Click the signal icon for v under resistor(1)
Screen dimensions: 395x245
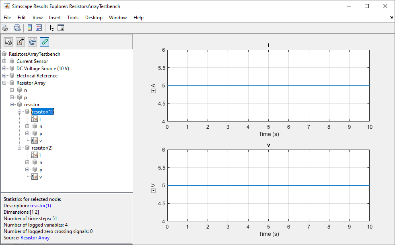pyautogui.click(x=35, y=141)
